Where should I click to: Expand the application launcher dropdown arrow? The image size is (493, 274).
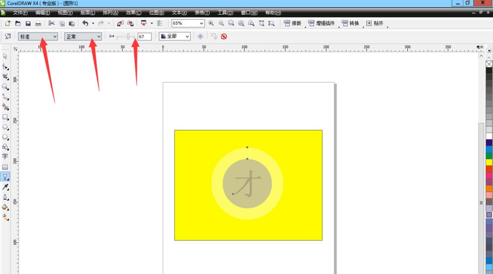click(151, 23)
